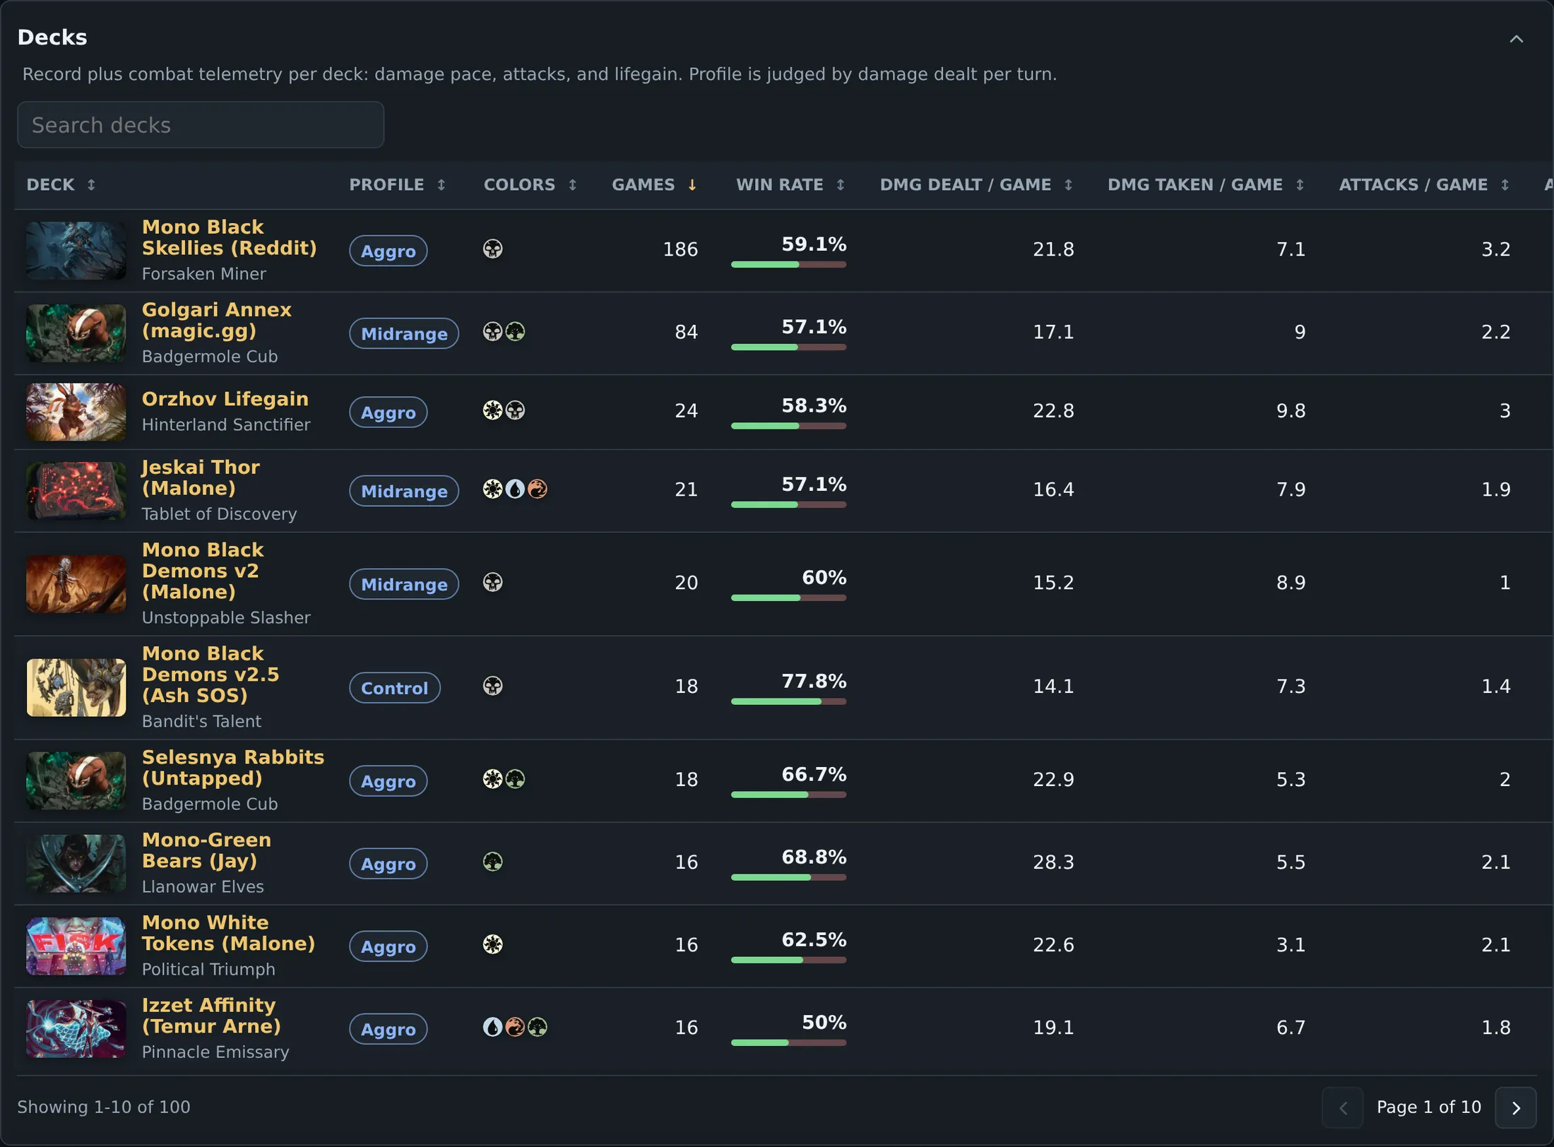Click white mana icon on Mono White Tokens row
The width and height of the screenshot is (1554, 1147).
tap(493, 945)
